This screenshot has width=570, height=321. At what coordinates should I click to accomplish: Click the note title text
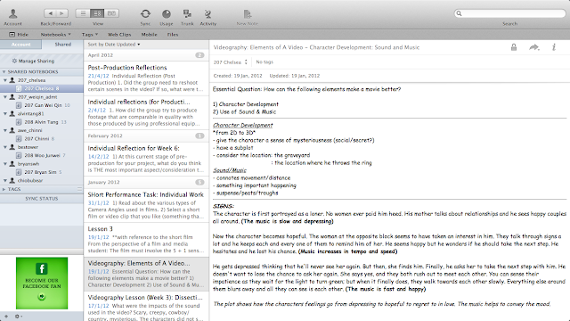click(316, 47)
